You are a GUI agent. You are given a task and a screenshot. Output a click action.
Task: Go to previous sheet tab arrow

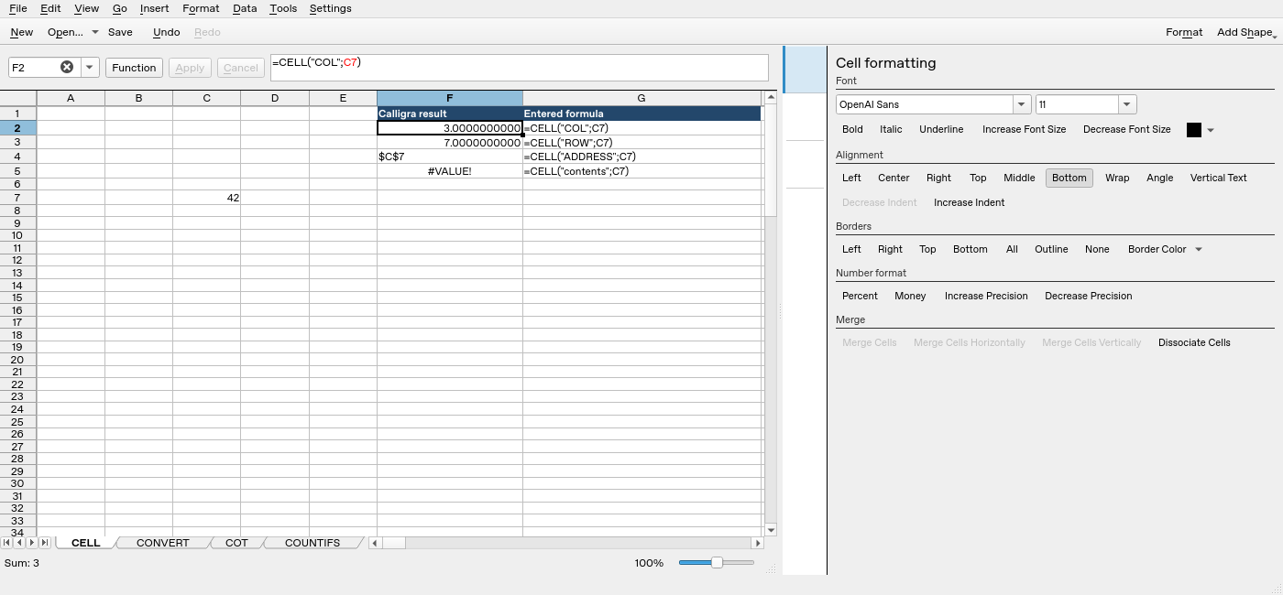(19, 543)
